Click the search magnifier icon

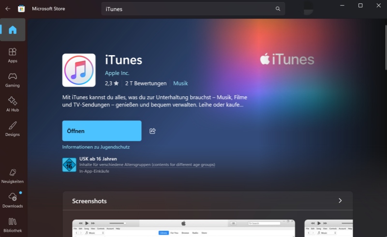tap(278, 9)
